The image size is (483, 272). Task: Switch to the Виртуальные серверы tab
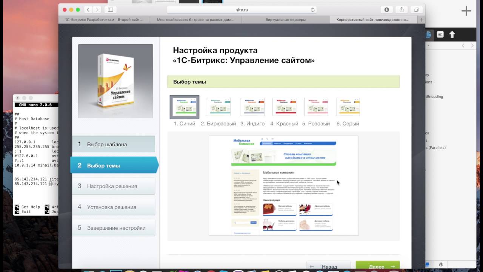[x=285, y=20]
